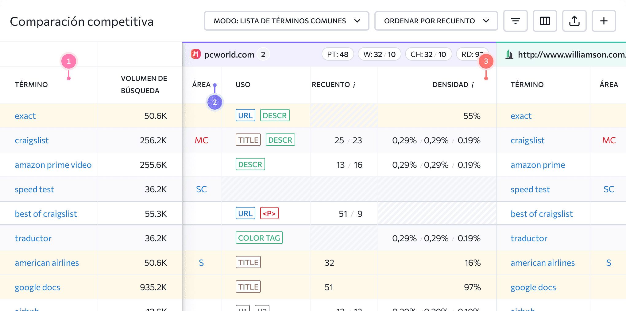Click the PT: 48 pill

[338, 54]
